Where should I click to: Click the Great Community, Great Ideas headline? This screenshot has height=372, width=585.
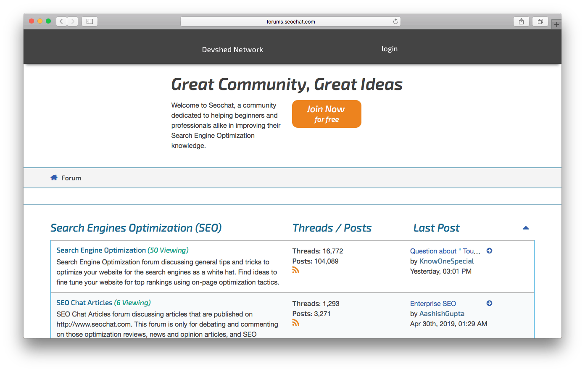(x=287, y=84)
